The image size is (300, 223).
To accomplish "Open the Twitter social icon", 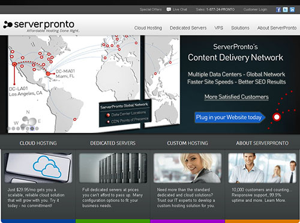I will pyautogui.click(x=286, y=10).
